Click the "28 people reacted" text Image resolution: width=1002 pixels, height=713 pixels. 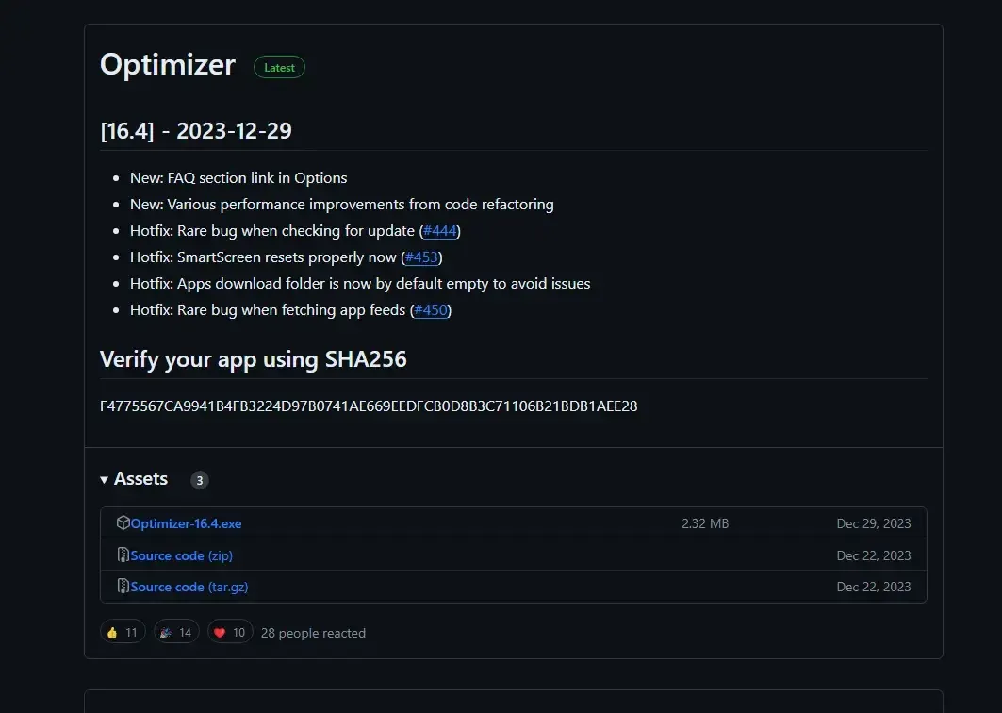313,633
